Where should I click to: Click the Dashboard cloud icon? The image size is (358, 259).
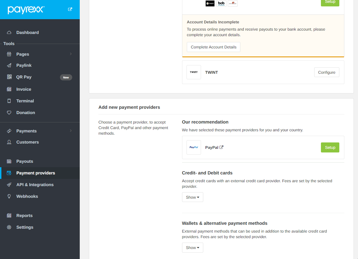9,33
